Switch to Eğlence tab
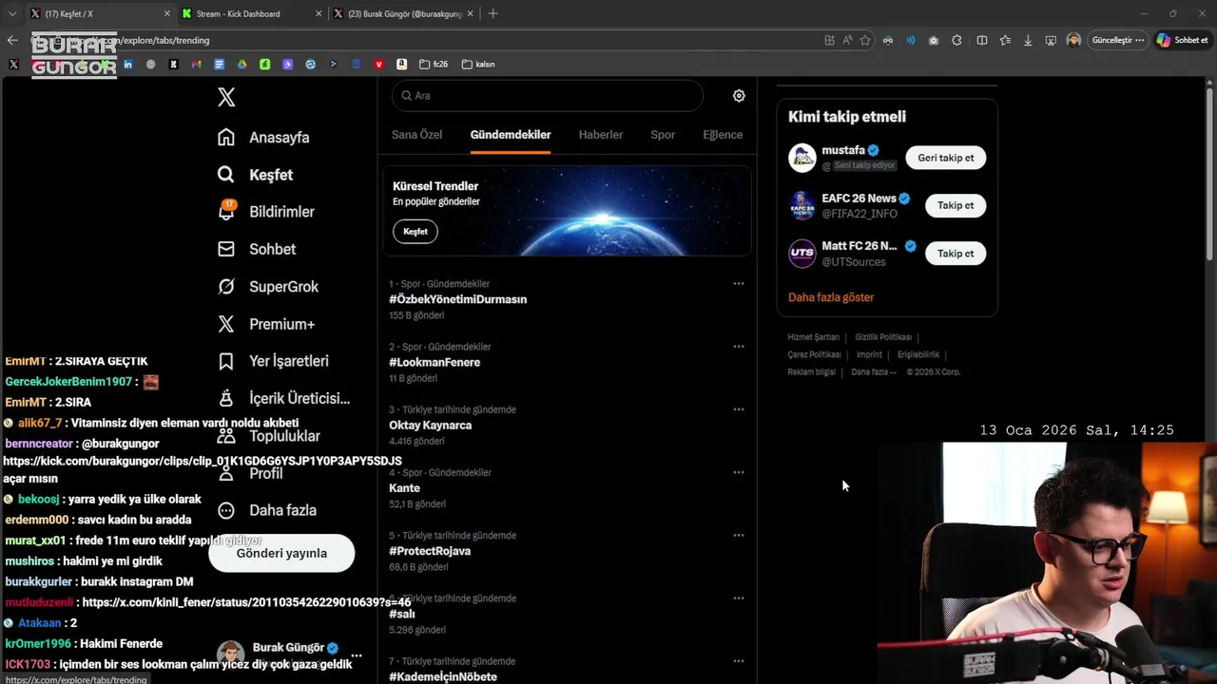1217x684 pixels. click(723, 135)
